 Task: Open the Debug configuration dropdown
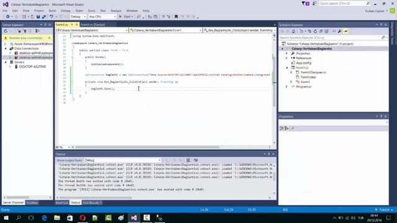click(78, 17)
